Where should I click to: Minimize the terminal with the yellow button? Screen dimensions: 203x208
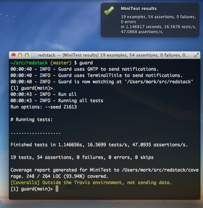(x=20, y=55)
